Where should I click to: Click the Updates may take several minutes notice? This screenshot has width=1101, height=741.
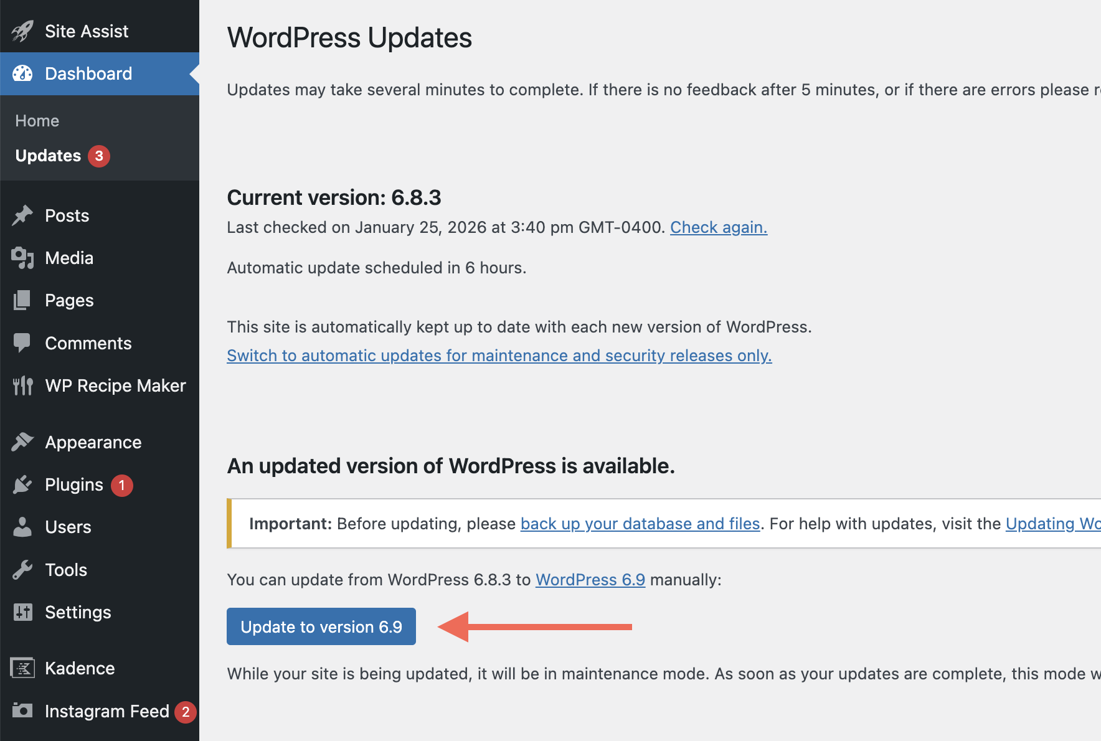(664, 90)
